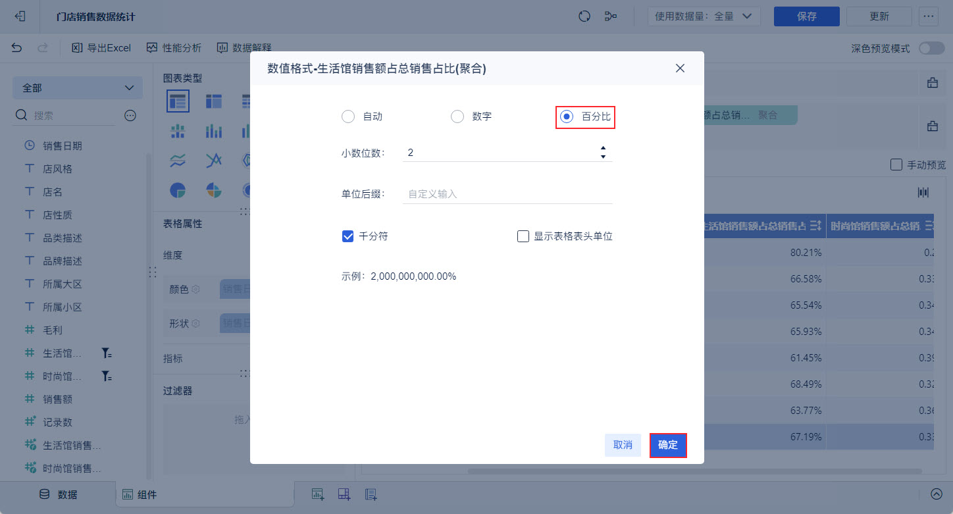
Task: Click the add chart component icon at bottom
Action: [x=318, y=494]
